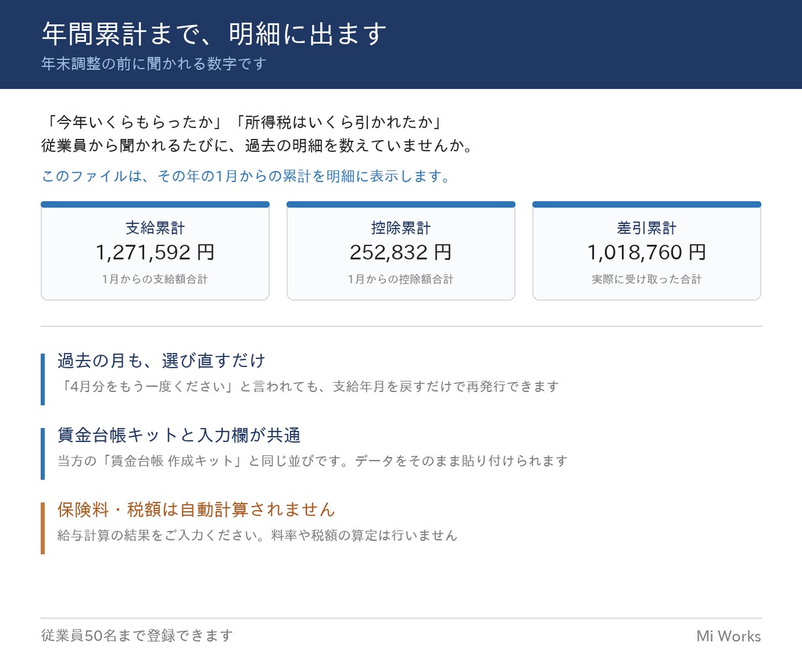Click the heading 年間累計まで、明細に出ます
Screen dimensions: 802x663
coord(214,34)
